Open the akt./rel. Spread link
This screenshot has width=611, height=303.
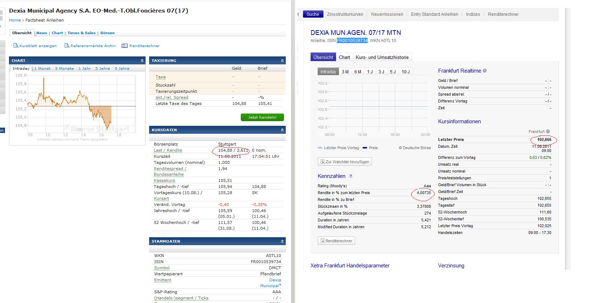pyautogui.click(x=172, y=97)
